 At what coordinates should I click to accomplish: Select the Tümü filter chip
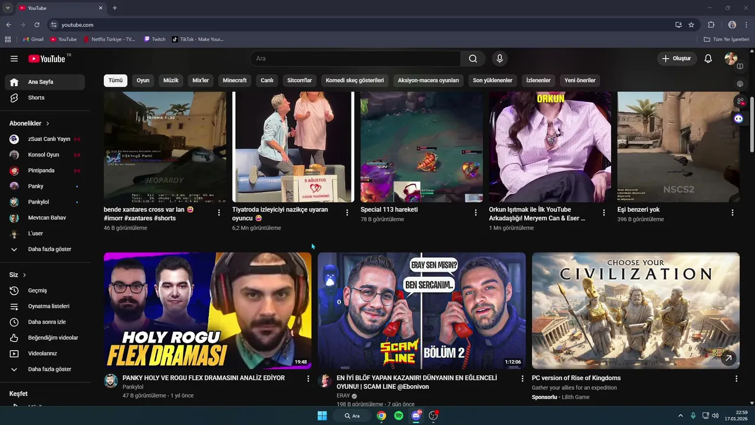click(116, 80)
